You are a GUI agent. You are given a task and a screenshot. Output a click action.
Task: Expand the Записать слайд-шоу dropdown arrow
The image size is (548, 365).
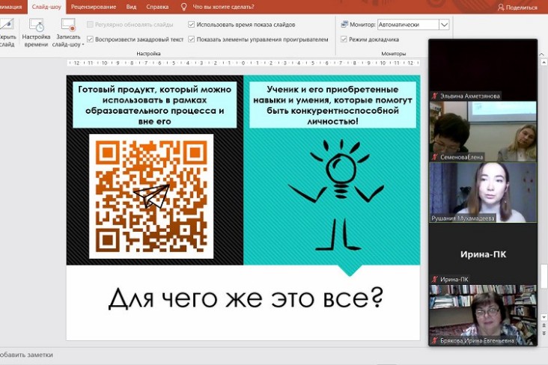click(x=83, y=44)
